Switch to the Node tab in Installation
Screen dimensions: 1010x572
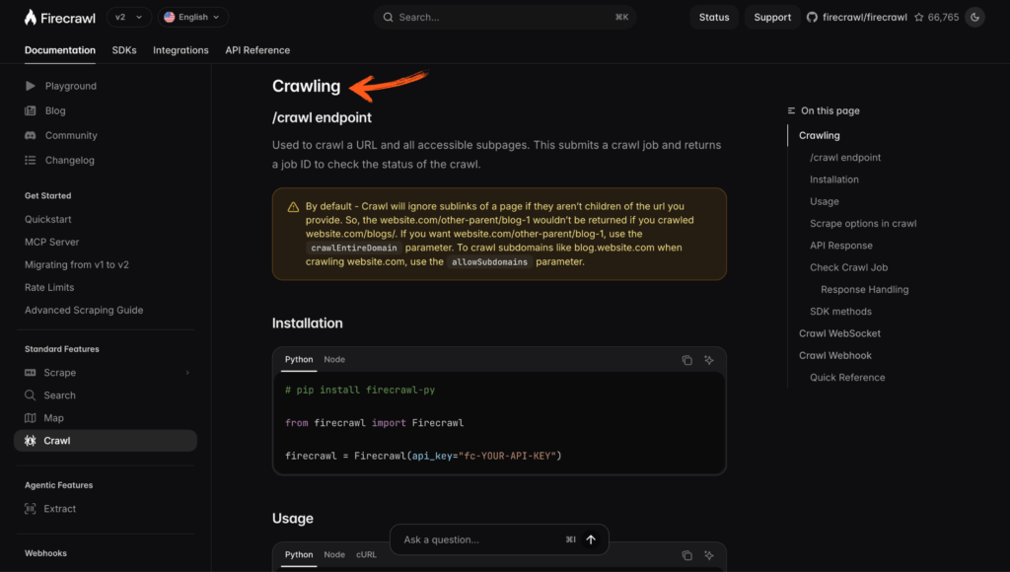pyautogui.click(x=334, y=360)
